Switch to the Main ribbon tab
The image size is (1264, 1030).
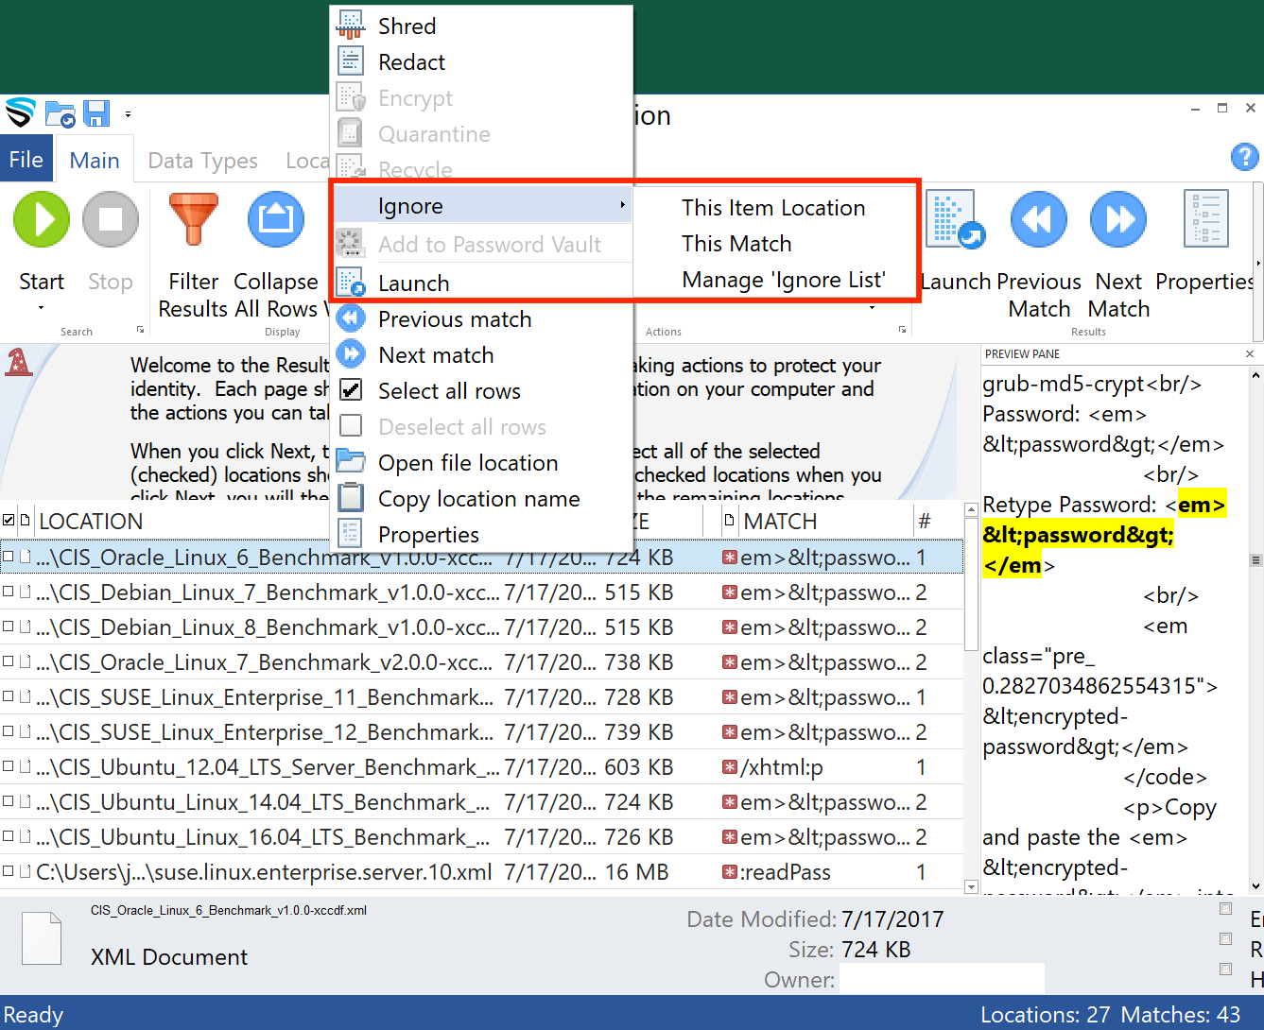click(x=95, y=161)
